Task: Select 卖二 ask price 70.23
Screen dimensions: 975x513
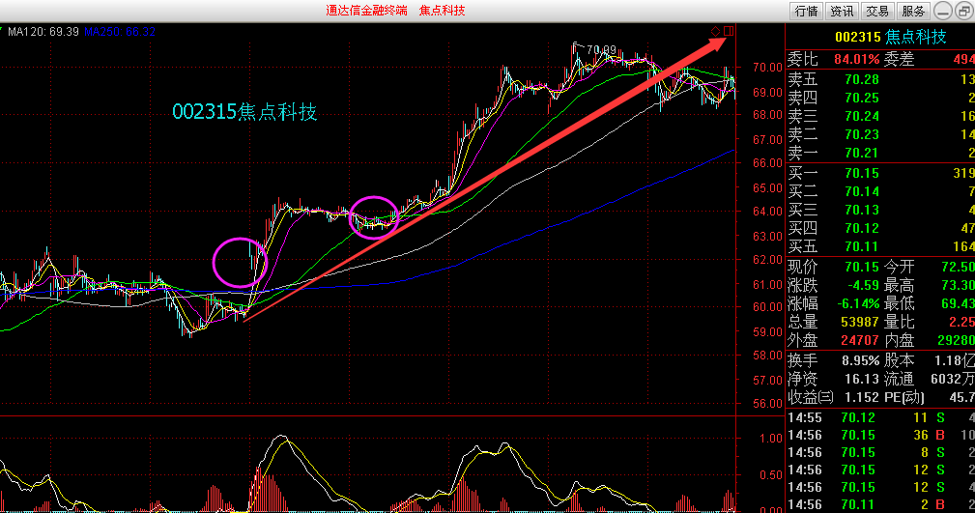Action: coord(862,134)
